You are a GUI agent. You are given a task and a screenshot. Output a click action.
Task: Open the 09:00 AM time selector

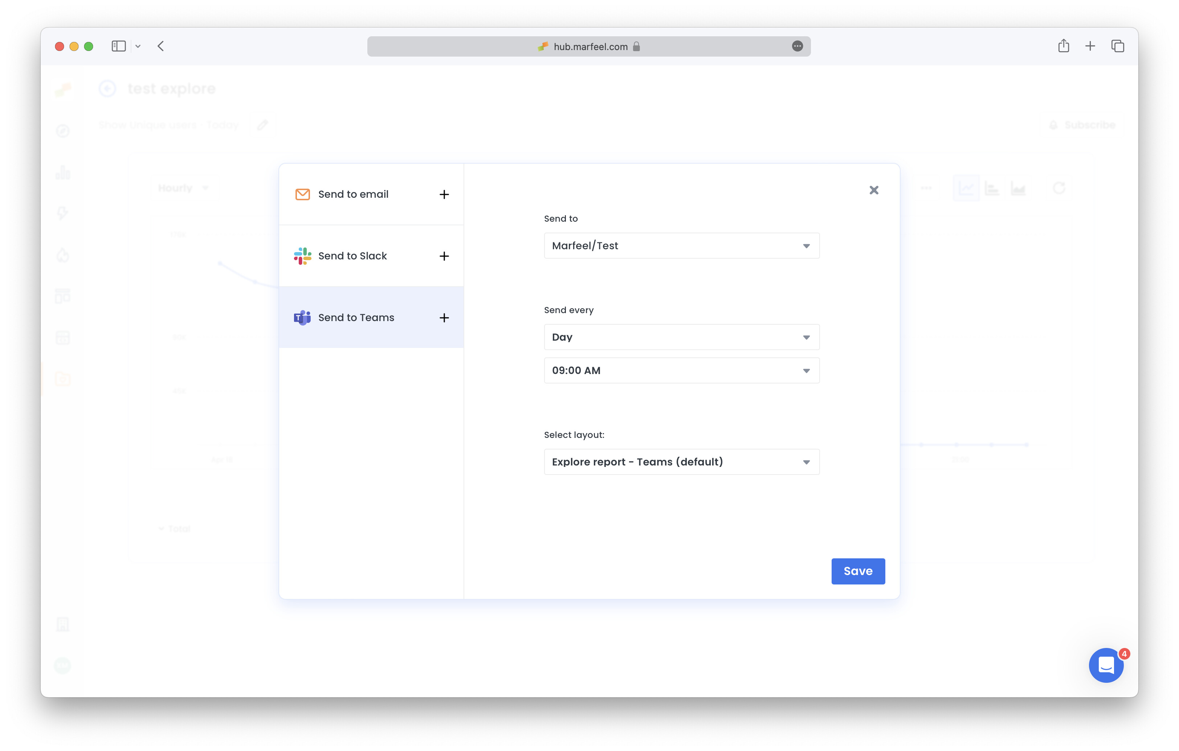(681, 370)
